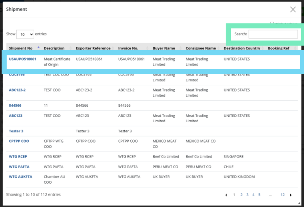Click exporter reference cell 'ABC123-2'
Viewport: 304px width, 207px height.
pyautogui.click(x=84, y=90)
